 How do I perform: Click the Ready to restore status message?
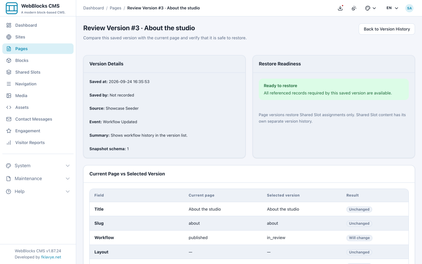334,89
